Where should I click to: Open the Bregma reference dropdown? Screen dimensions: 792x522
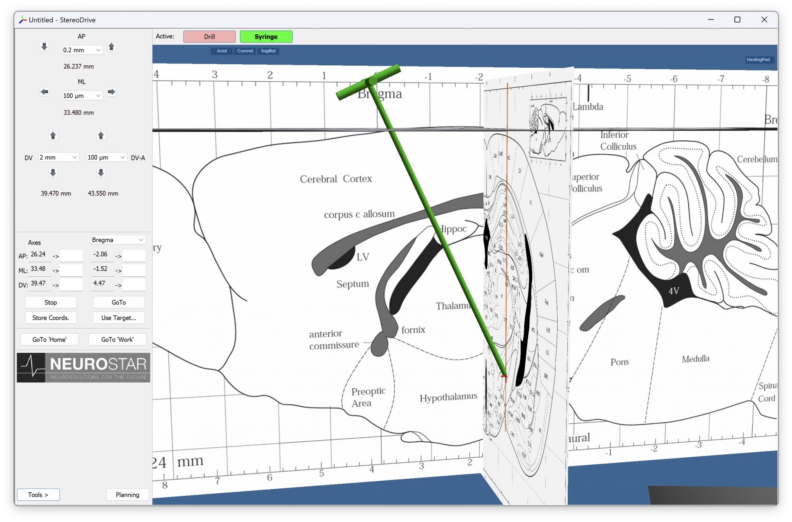pos(118,240)
